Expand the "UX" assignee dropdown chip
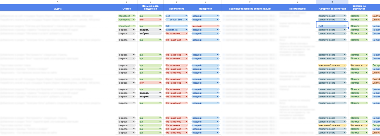This screenshot has width=380, height=136. click(x=177, y=26)
